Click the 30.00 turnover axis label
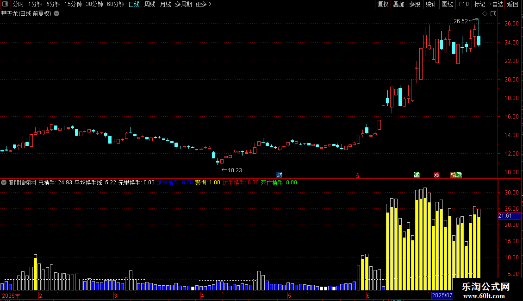This screenshot has height=301, width=523. 511,193
